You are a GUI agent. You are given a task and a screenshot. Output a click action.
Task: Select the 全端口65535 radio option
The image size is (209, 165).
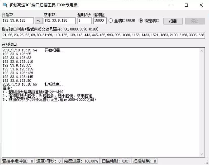click(x=110, y=21)
